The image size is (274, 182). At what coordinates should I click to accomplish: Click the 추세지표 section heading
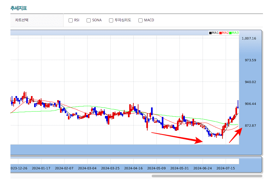tap(19, 8)
